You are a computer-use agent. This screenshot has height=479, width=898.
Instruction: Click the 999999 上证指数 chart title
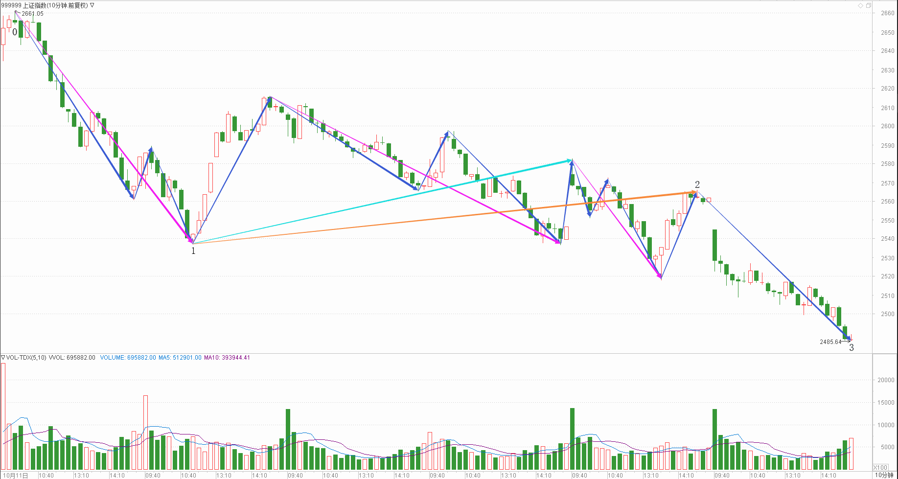coord(44,5)
